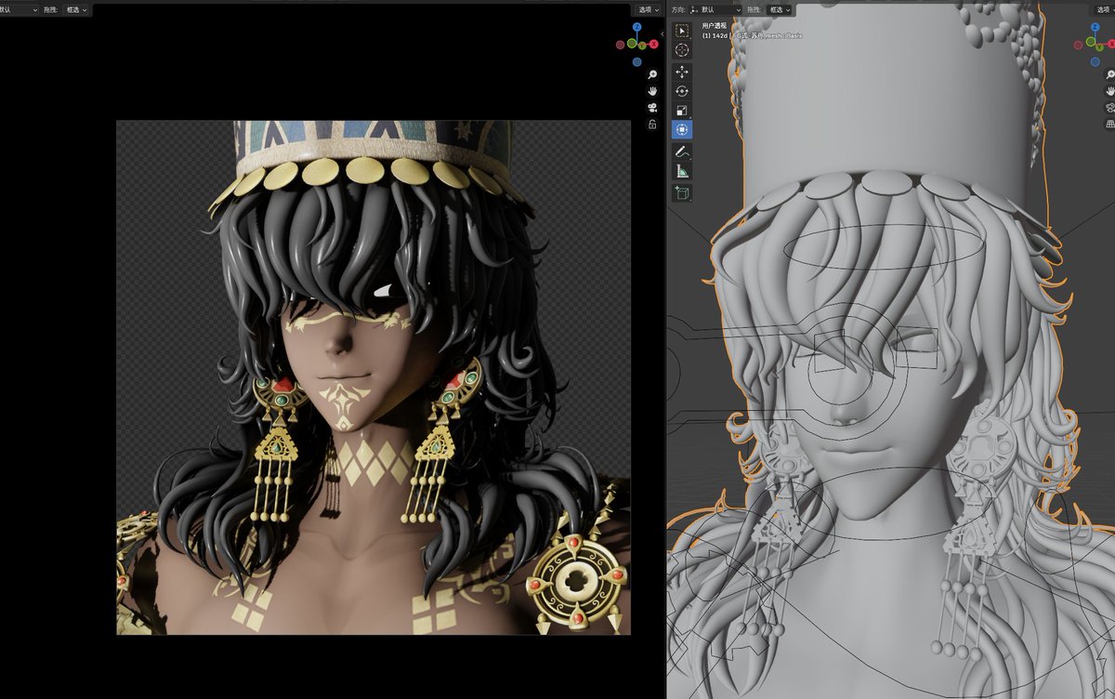
Task: Toggle the camera lock icon in left viewport
Action: pyautogui.click(x=653, y=125)
